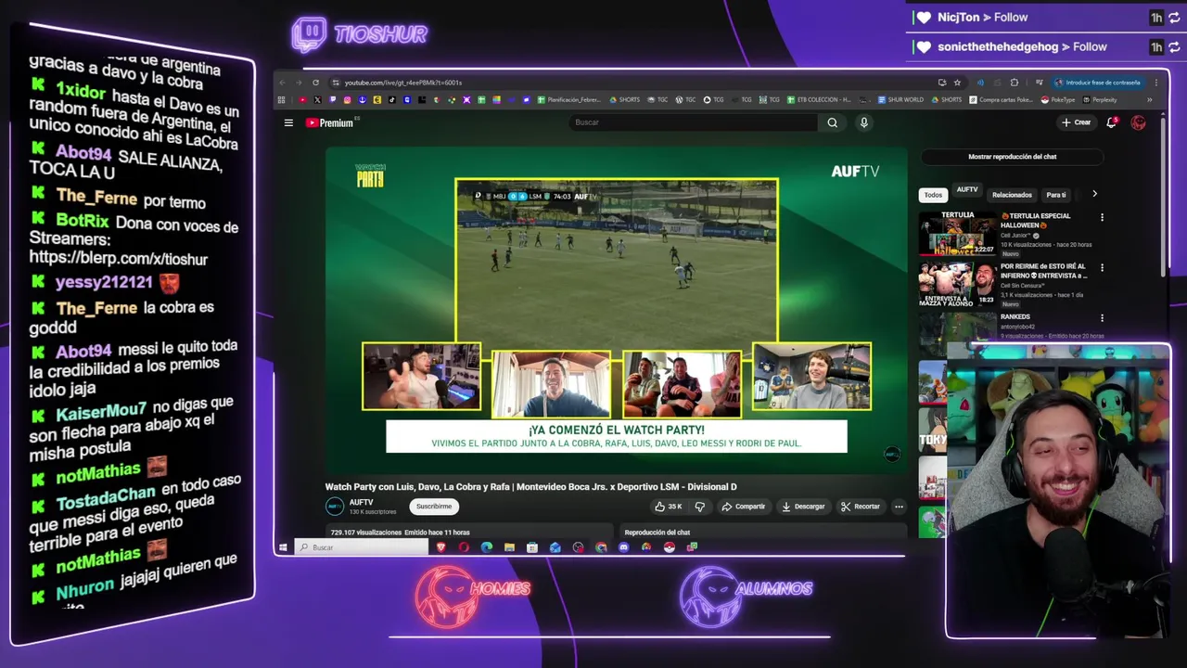Screen dimensions: 1187x668
Task: Click Introducir frase de contraseña button
Action: 1097,83
